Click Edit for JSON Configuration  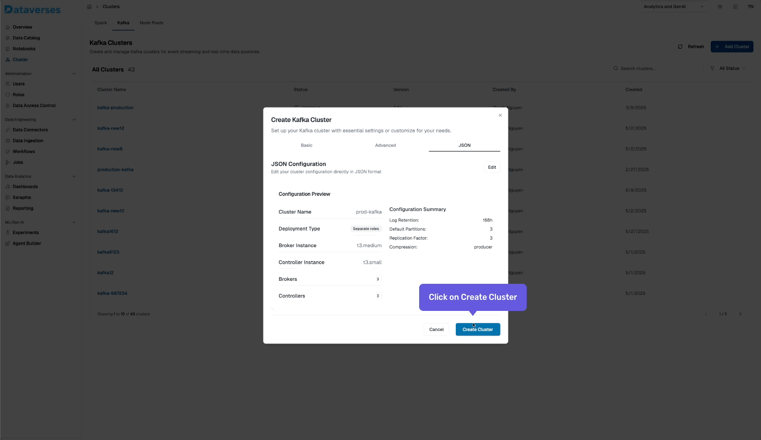click(x=492, y=167)
